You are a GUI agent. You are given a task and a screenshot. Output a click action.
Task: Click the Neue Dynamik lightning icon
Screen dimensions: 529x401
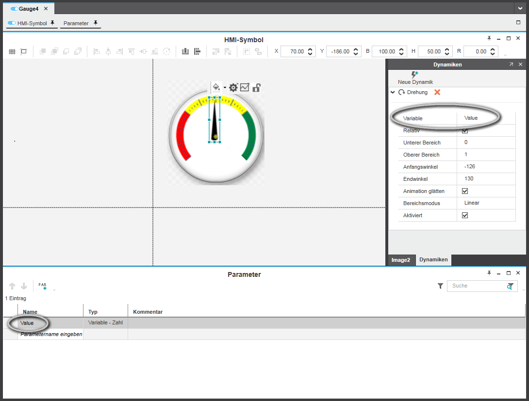pyautogui.click(x=414, y=75)
